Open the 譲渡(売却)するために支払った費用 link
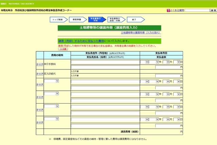The image size is (217, 145). point(81,41)
